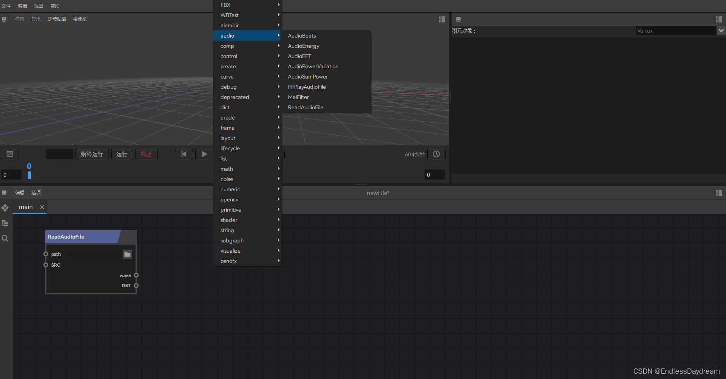This screenshot has height=379, width=726.
Task: Click the play button in the timeline bar
Action: click(x=204, y=154)
